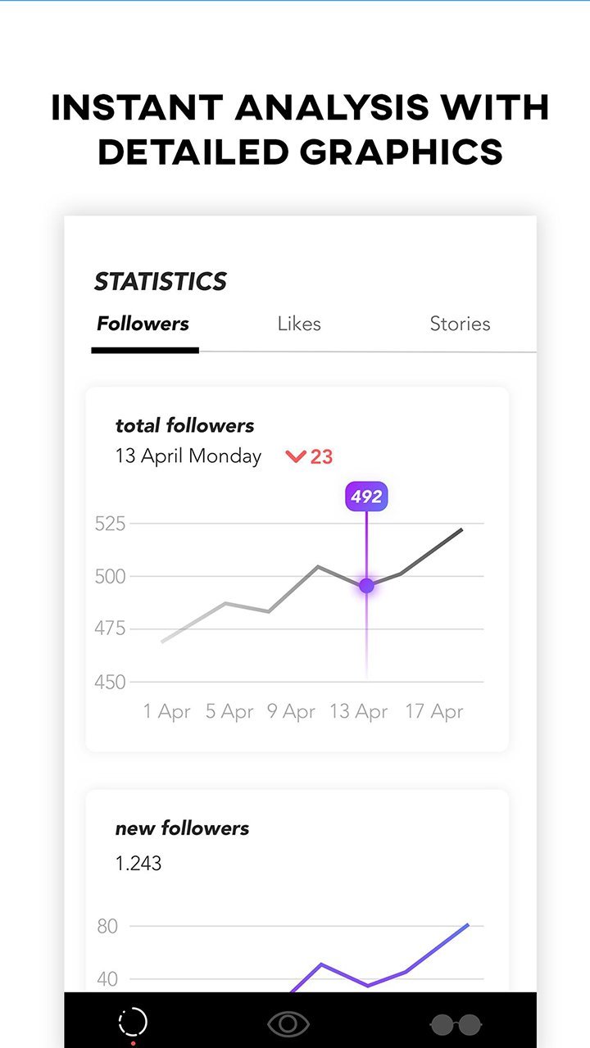The width and height of the screenshot is (590, 1048).
Task: Tap the 13 Apr axis label
Action: click(358, 711)
